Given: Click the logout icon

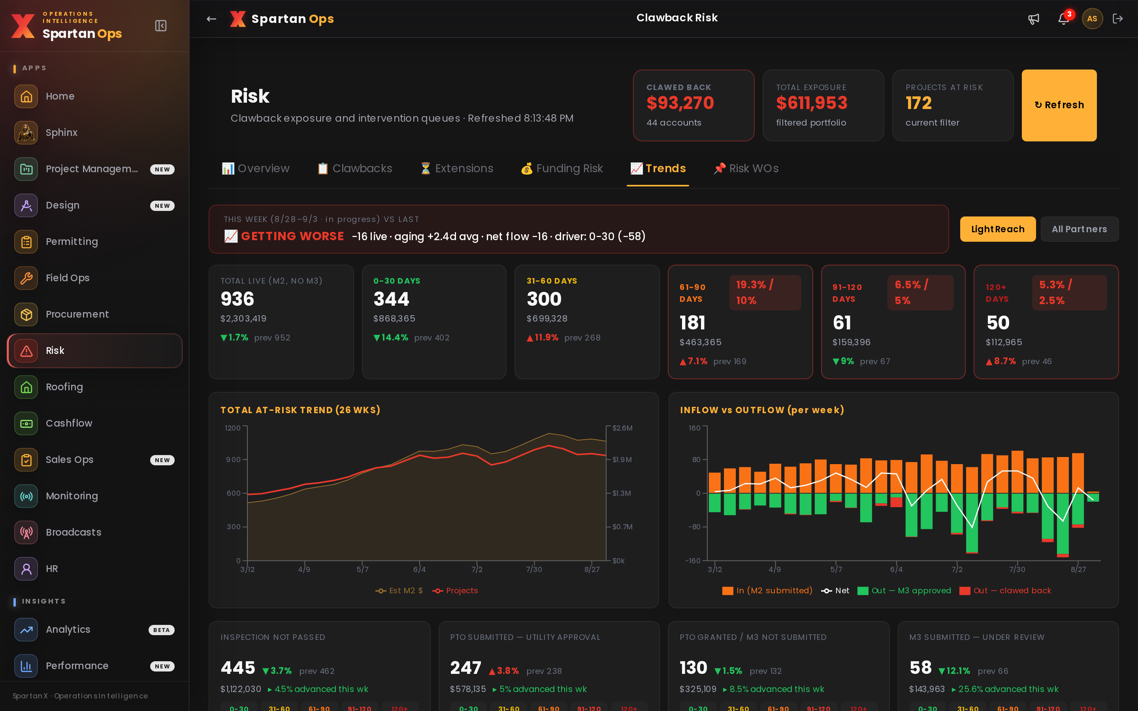Looking at the screenshot, I should (x=1118, y=19).
